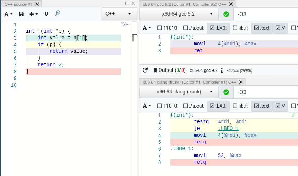
Task: Open the x86-64 gcc 9.2 compiler dropdown
Action: (178, 14)
